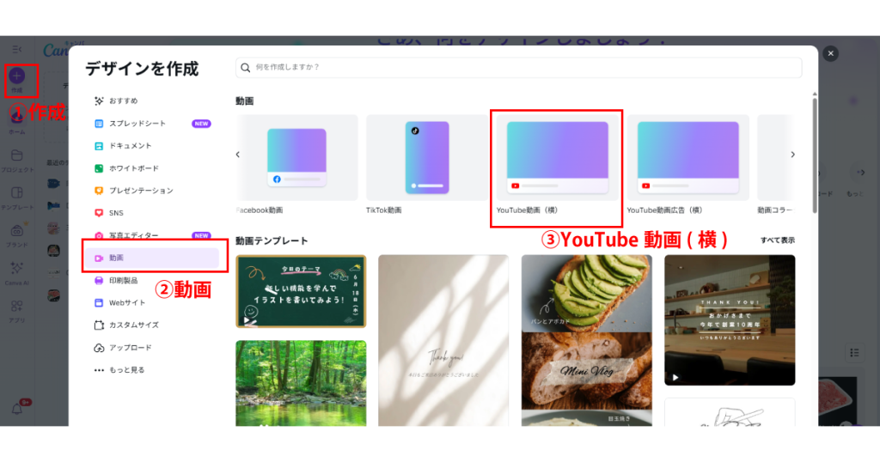The height and width of the screenshot is (462, 880).
Task: Select the 印刷製品 icon
Action: 99,280
